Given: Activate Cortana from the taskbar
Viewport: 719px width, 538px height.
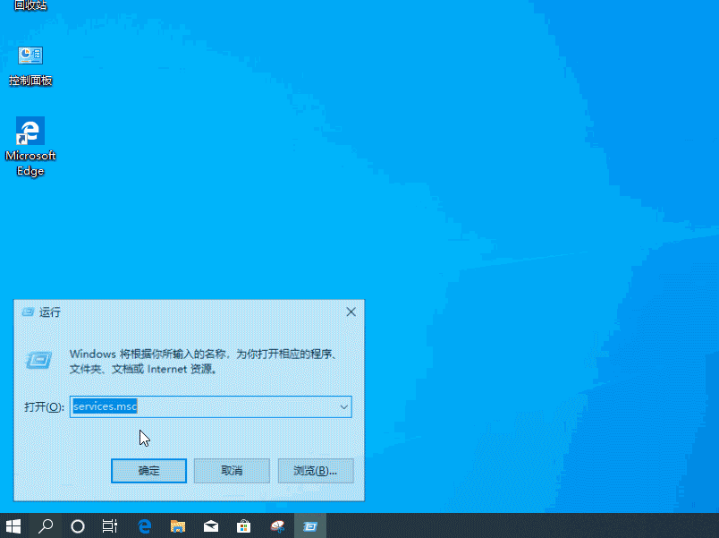Looking at the screenshot, I should [77, 526].
